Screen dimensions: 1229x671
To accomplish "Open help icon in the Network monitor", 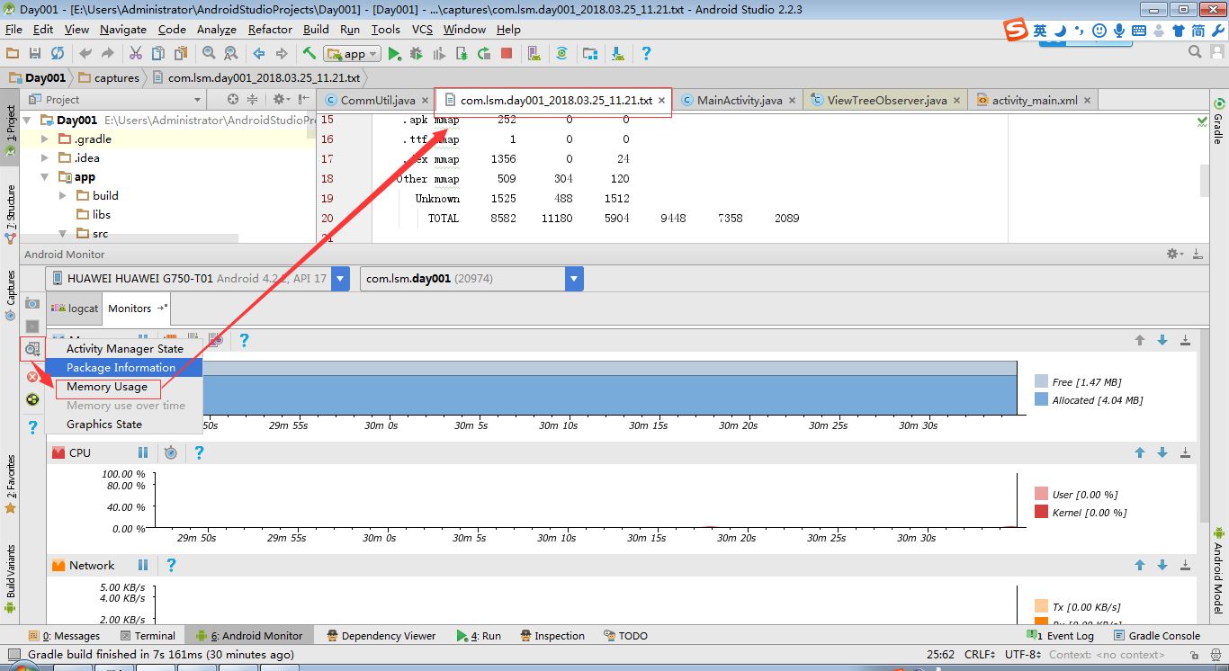I will coord(170,565).
